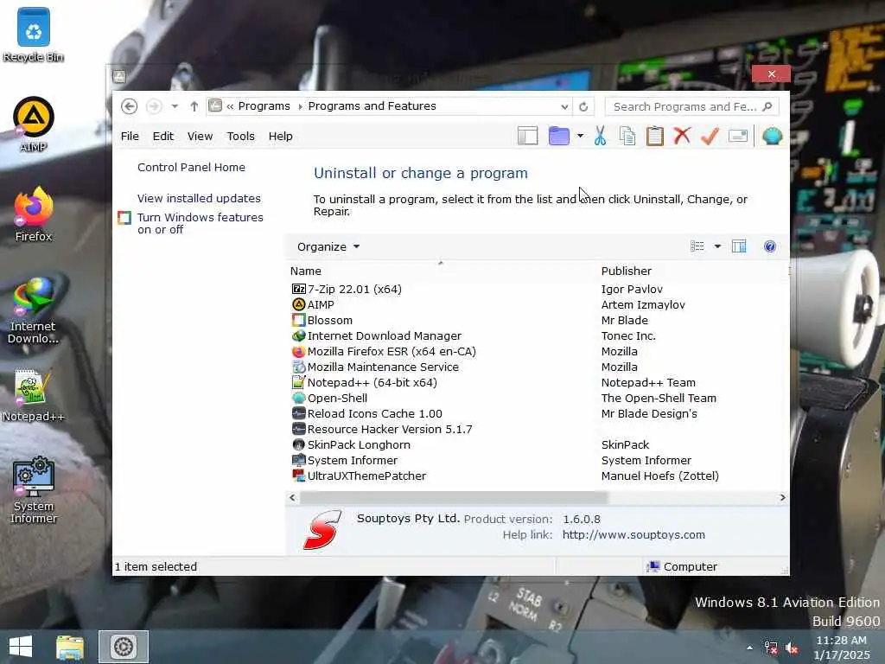The image size is (885, 664).
Task: Open the Tools menu
Action: point(241,136)
